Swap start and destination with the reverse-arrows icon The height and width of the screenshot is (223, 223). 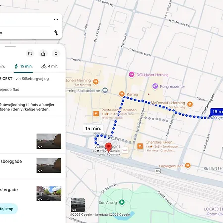pos(56,33)
